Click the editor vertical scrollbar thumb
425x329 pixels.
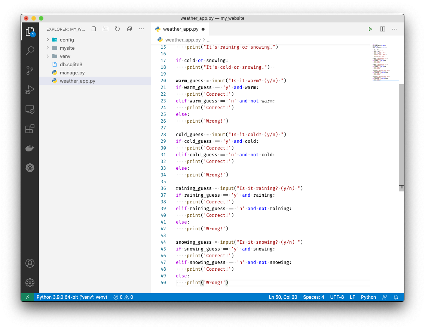(401, 136)
